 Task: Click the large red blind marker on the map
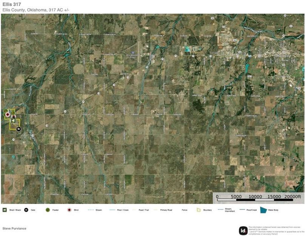7,114
